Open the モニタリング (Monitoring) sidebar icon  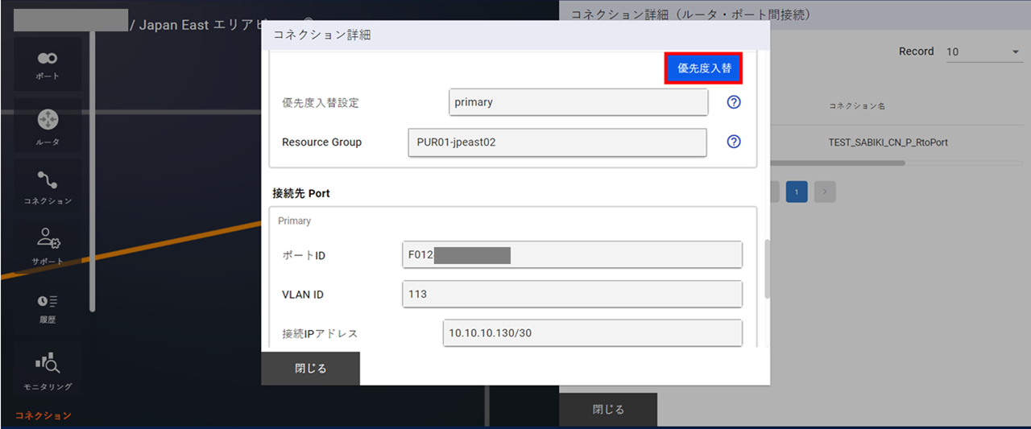(48, 370)
